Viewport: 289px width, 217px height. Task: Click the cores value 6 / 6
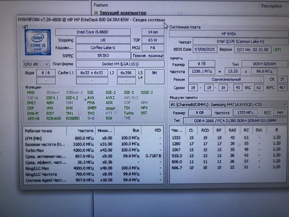(46, 73)
